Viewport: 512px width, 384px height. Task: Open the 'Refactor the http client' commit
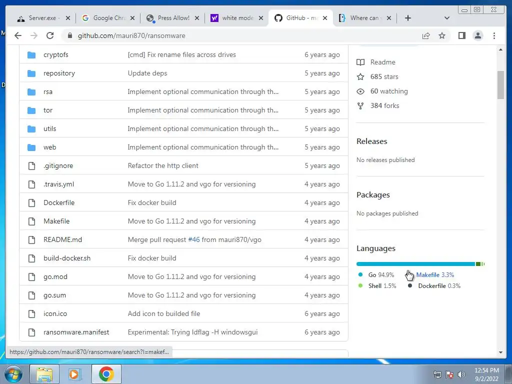163,166
